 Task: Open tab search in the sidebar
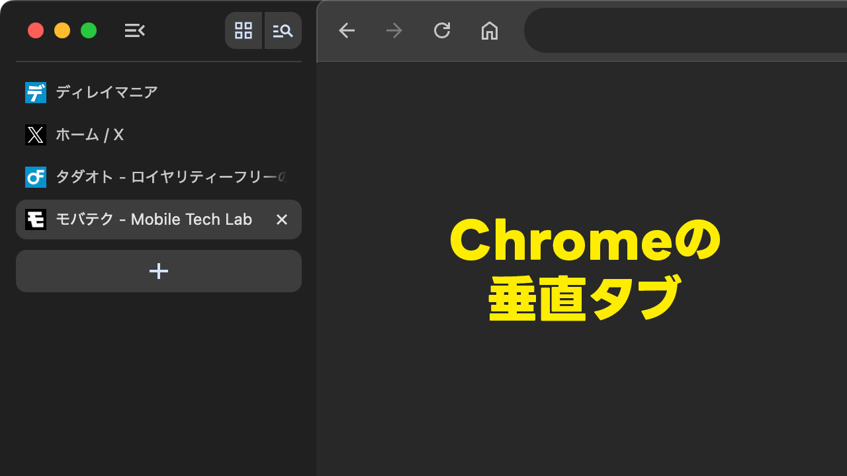coord(283,30)
